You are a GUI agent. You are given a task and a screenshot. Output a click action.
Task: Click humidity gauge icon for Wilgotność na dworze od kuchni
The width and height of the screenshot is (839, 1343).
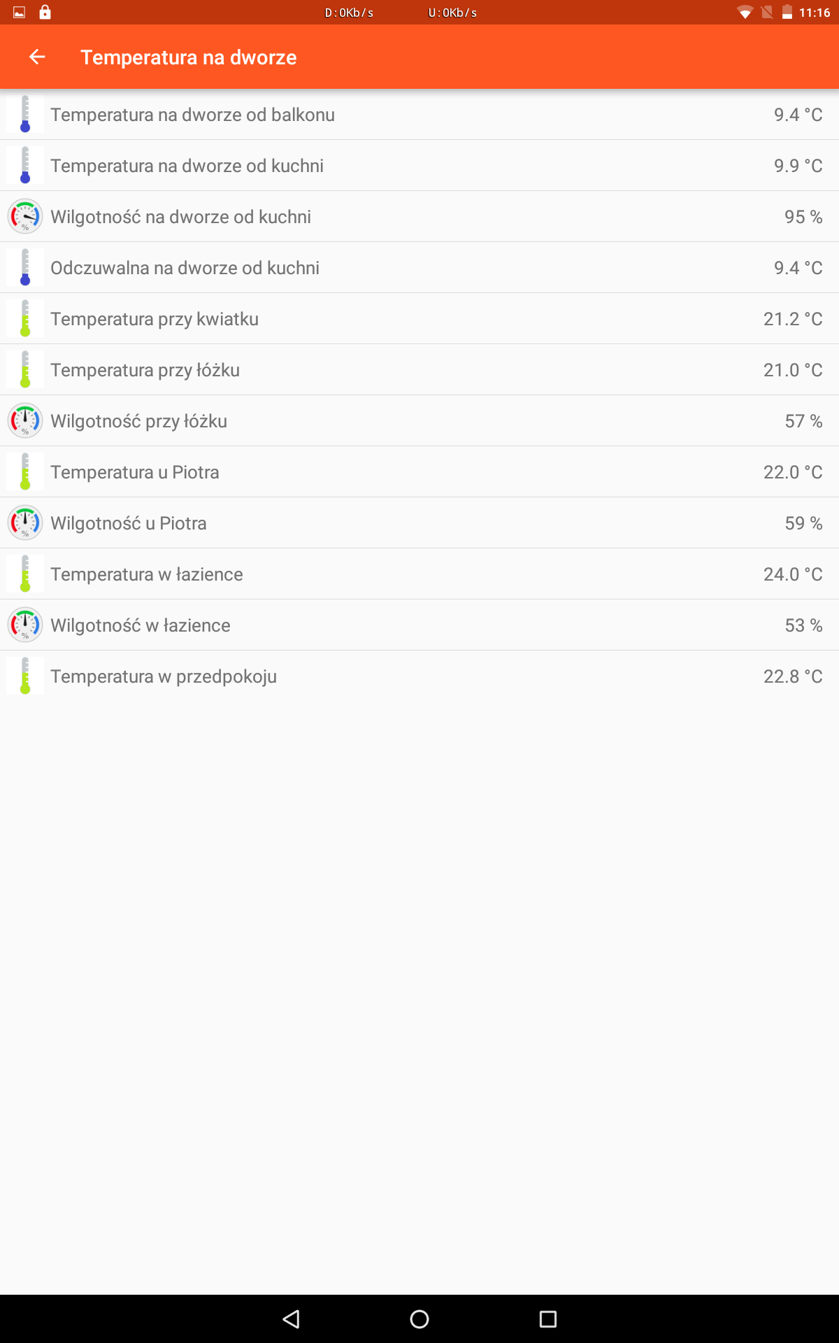[25, 216]
